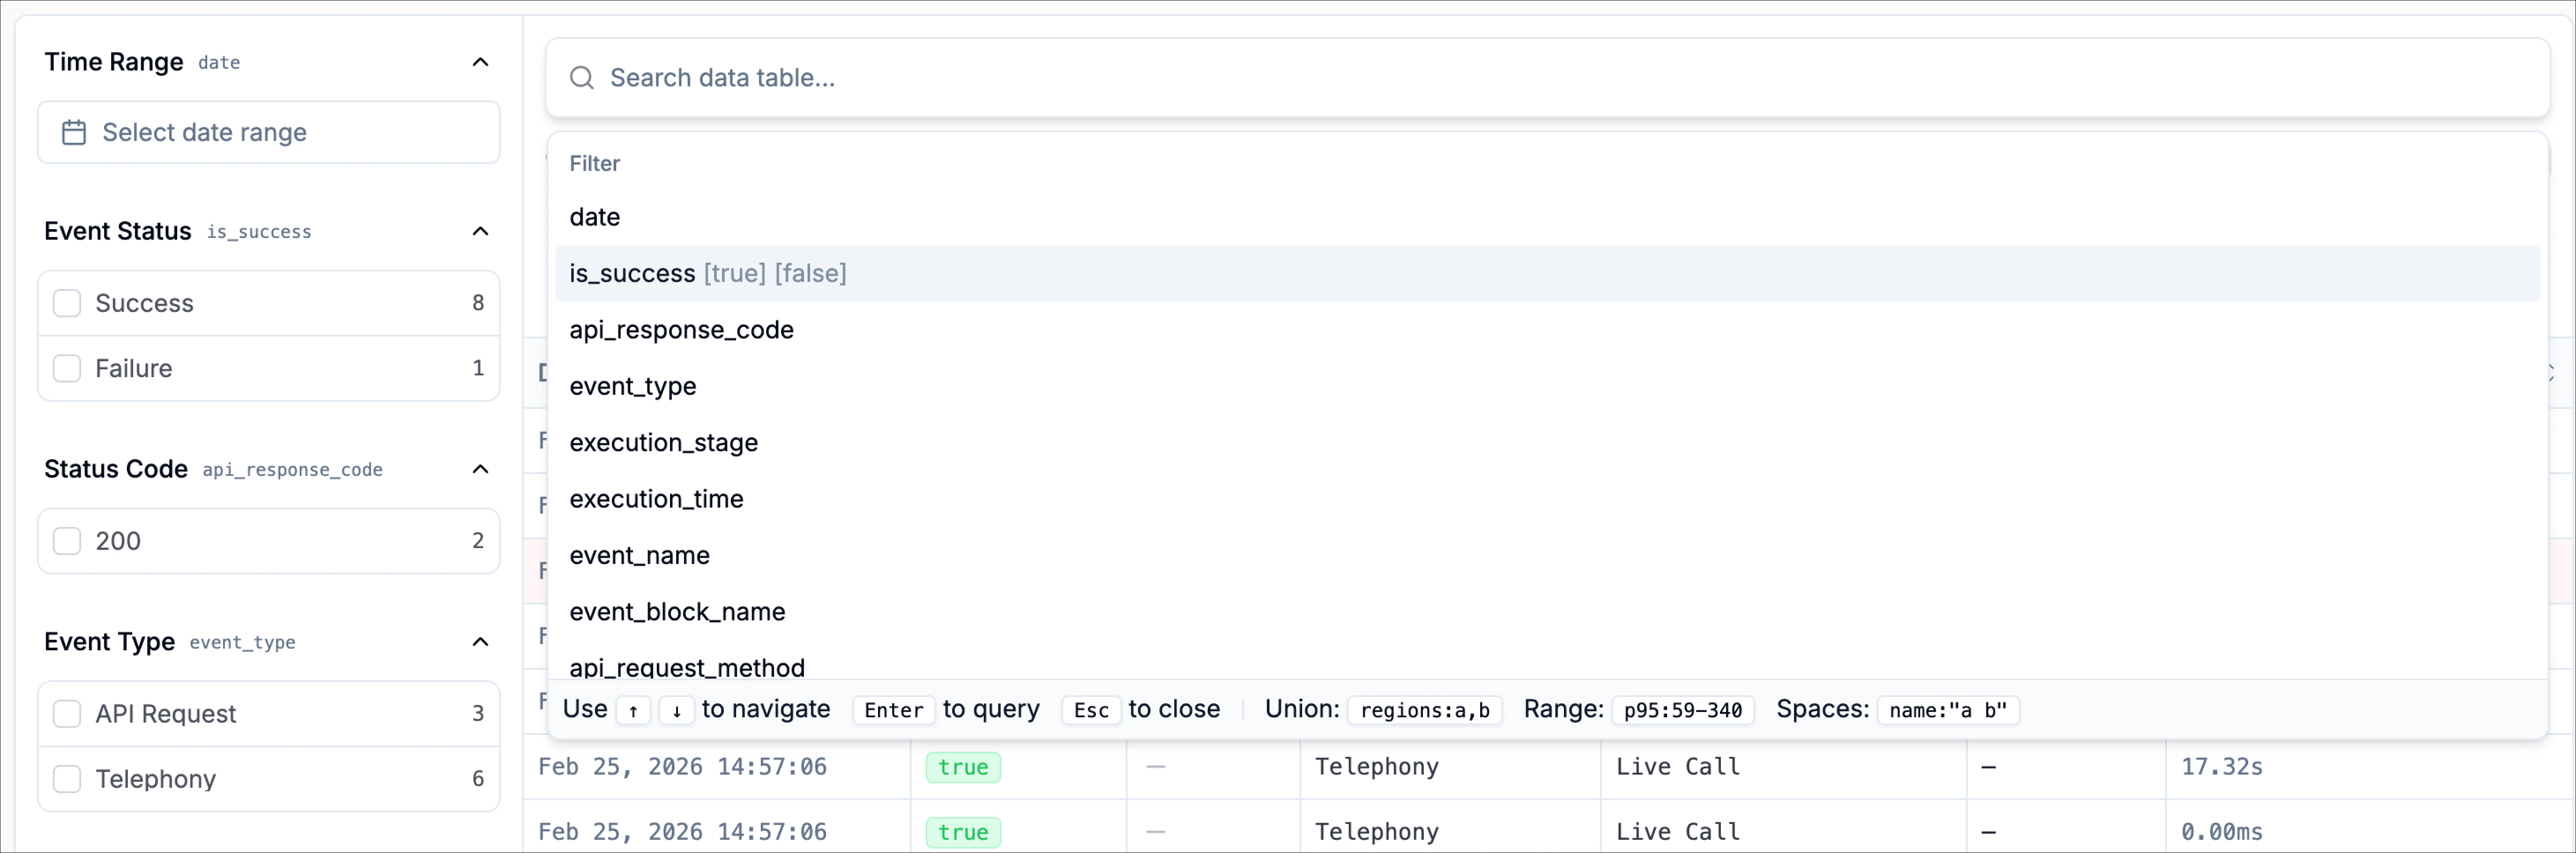Check the API Request checkbox
Viewport: 2576px width, 853px height.
(x=67, y=713)
